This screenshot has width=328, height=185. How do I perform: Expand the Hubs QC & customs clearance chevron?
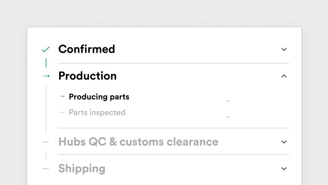click(x=284, y=142)
